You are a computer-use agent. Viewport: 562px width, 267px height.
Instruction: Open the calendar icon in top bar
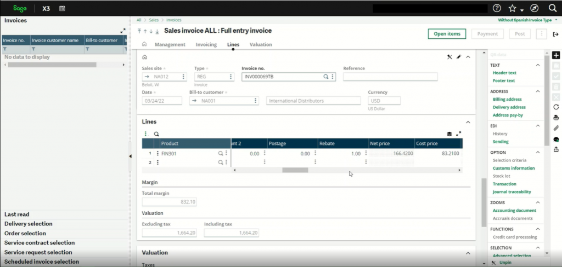62,8
